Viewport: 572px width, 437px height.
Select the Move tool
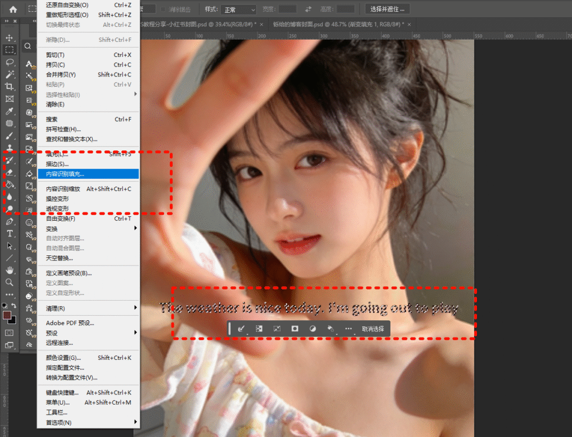coord(9,37)
